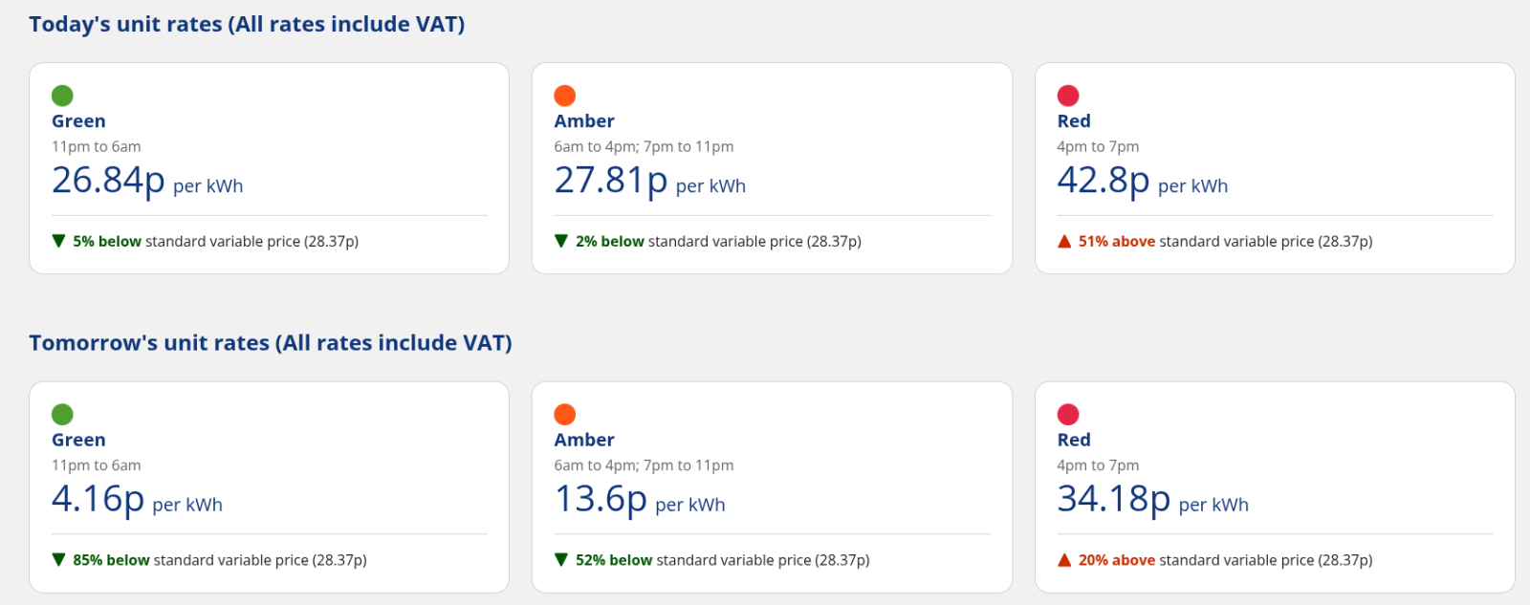
Task: Click the green circle in tomorrow's Green card
Action: coord(62,414)
